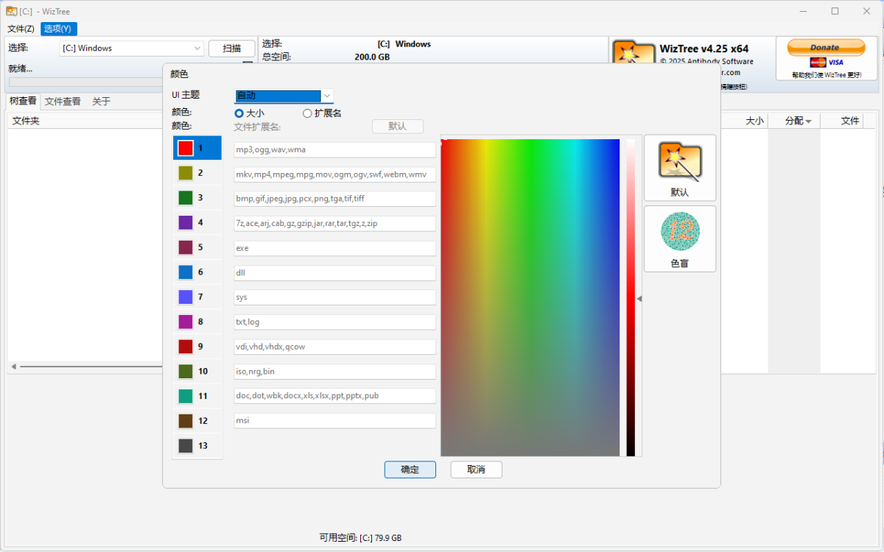Click the 分配 column sort arrow
884x552 pixels.
click(808, 121)
